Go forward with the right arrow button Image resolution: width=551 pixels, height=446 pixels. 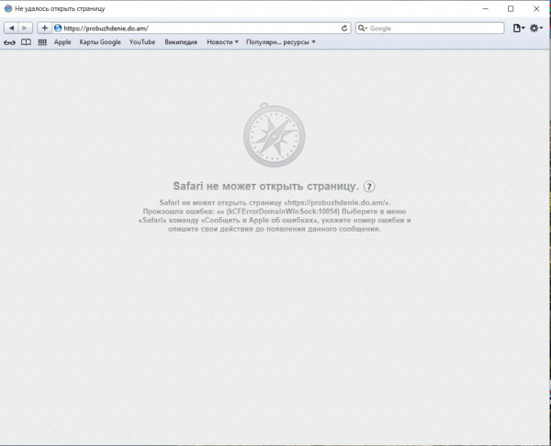point(25,29)
